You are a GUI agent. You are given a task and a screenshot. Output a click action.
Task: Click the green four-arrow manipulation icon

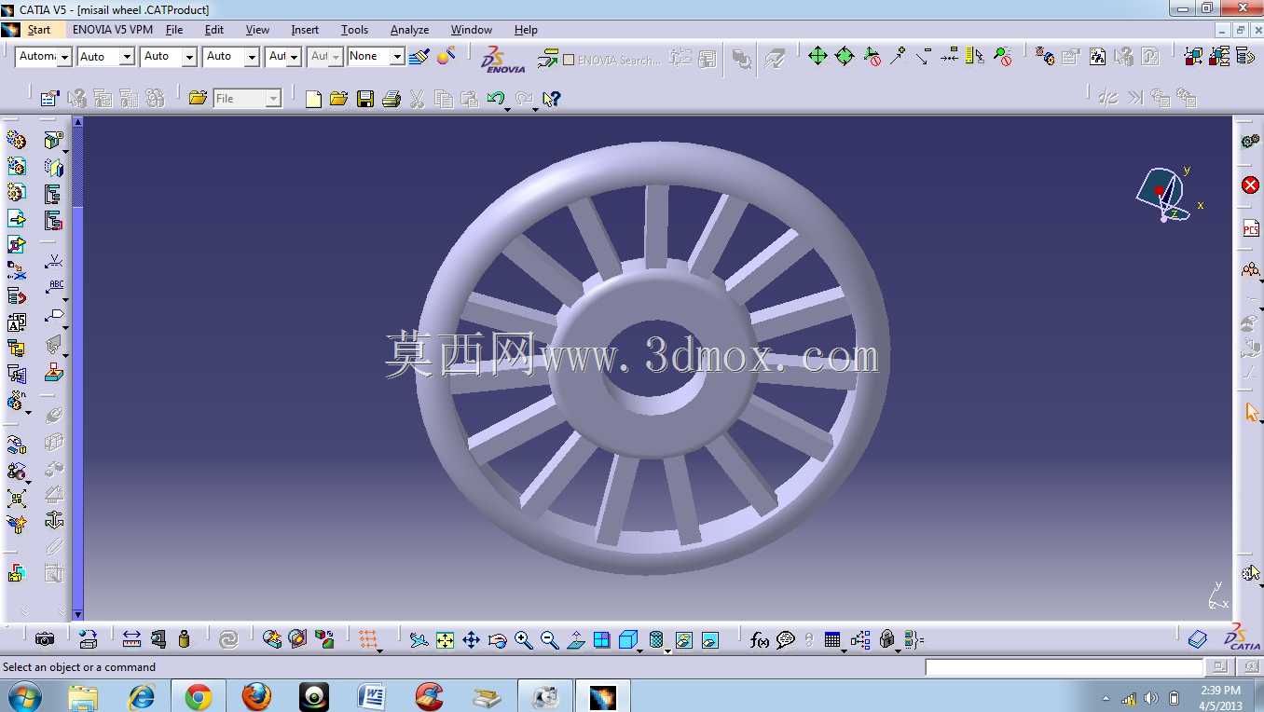tap(817, 56)
